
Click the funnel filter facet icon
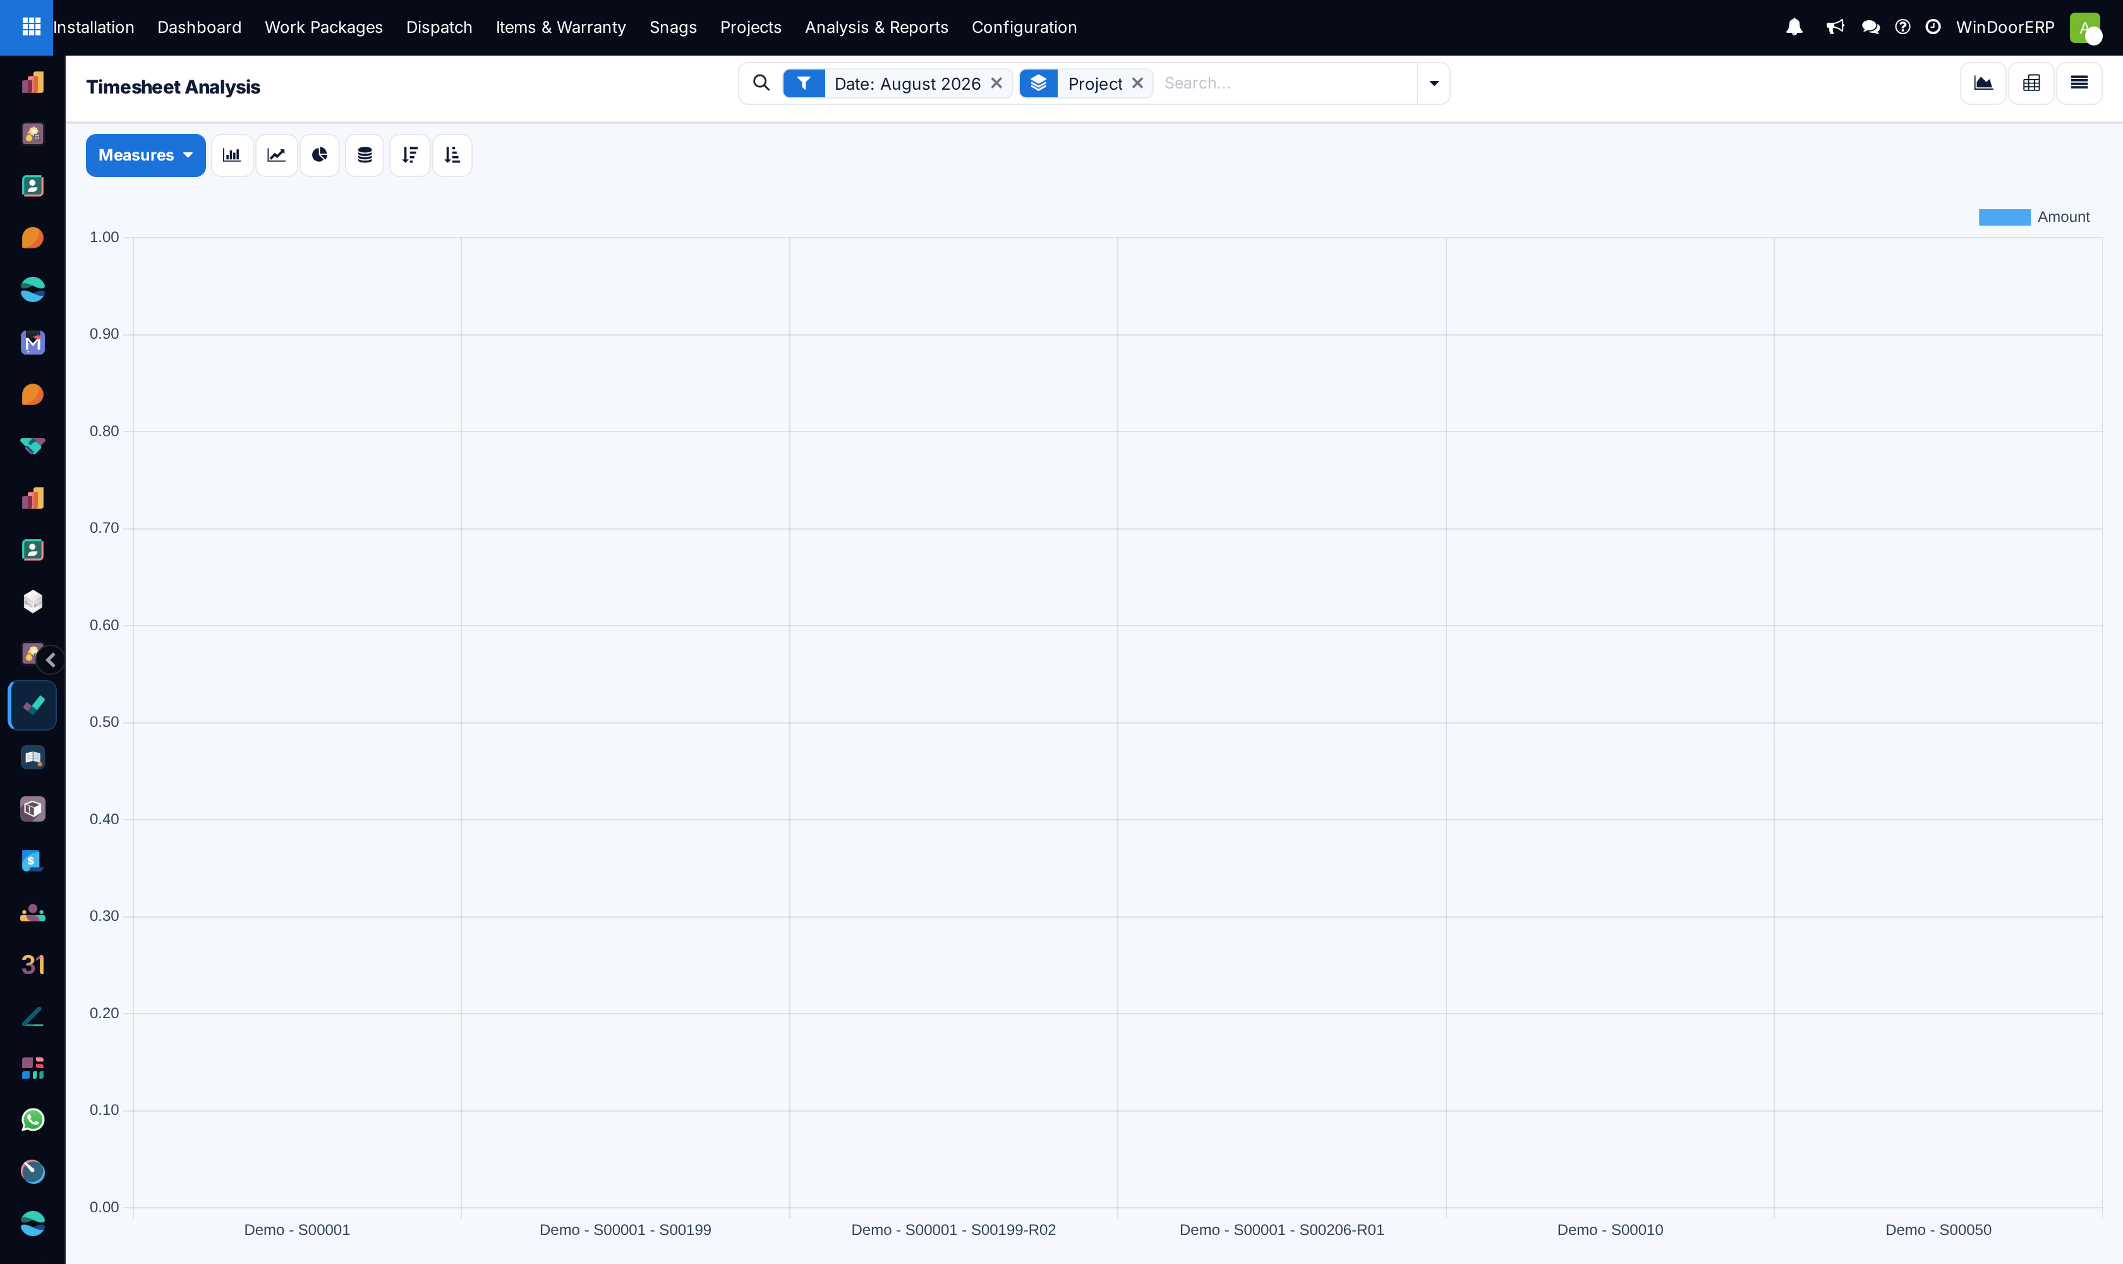(x=804, y=83)
